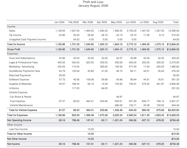The image size is (187, 148).
Task: Select the Apr 2026 column header
Action: pos(102,22)
